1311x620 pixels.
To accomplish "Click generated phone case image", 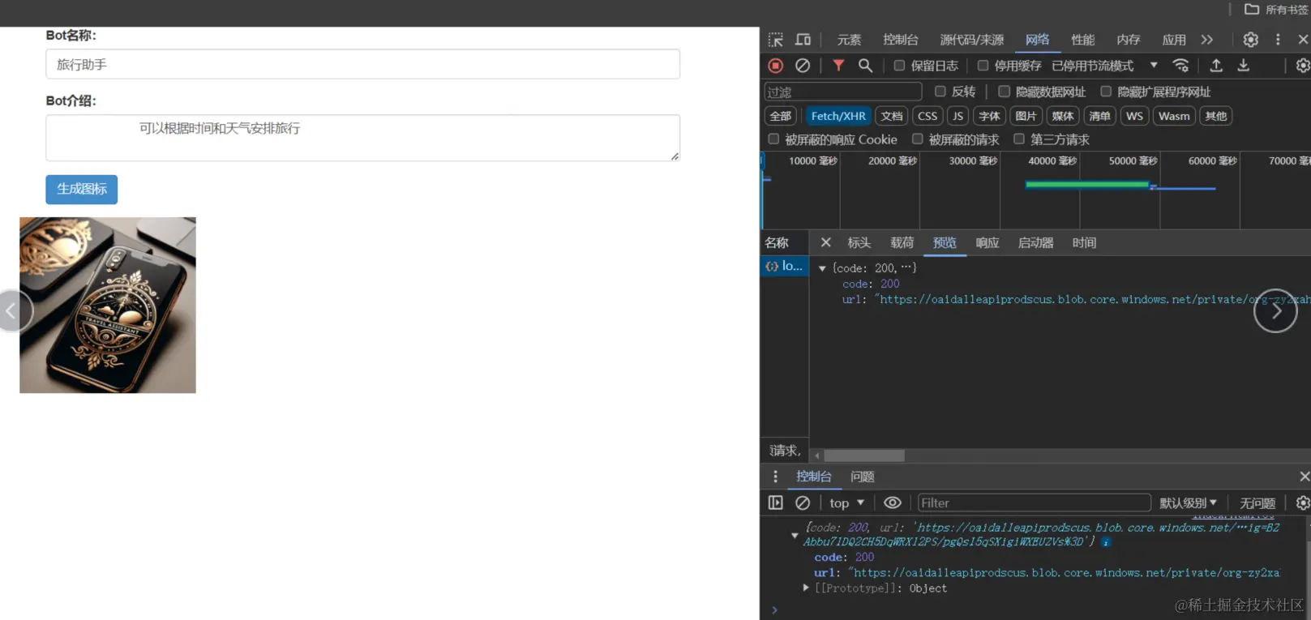I will click(108, 305).
